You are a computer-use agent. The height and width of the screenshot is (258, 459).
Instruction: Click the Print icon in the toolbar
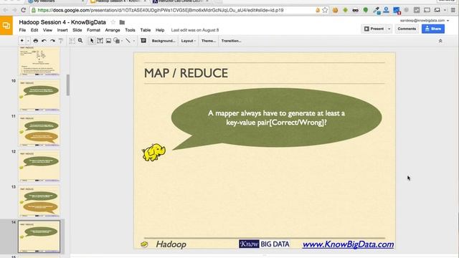[35, 41]
